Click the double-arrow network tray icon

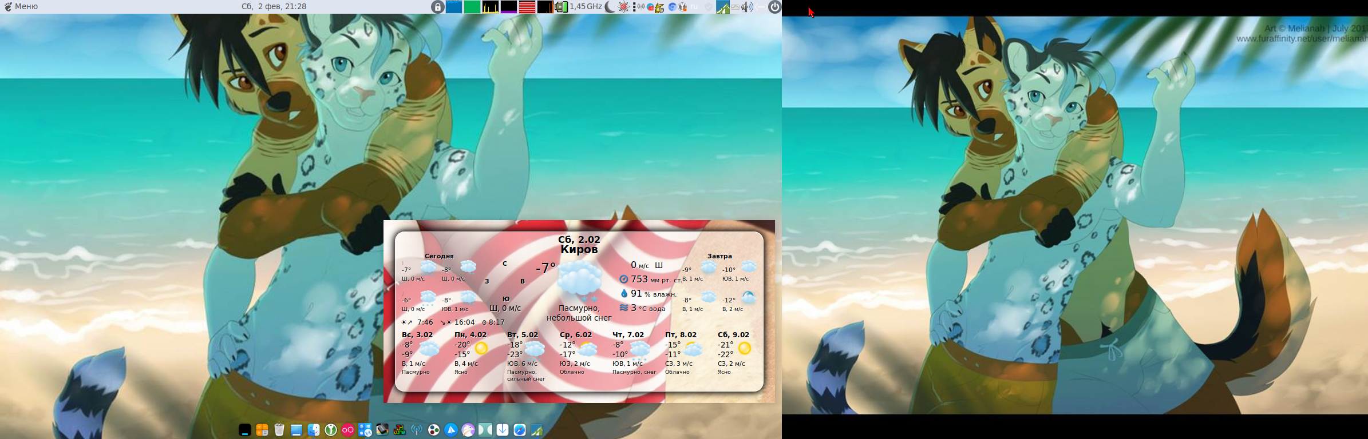[x=761, y=7]
